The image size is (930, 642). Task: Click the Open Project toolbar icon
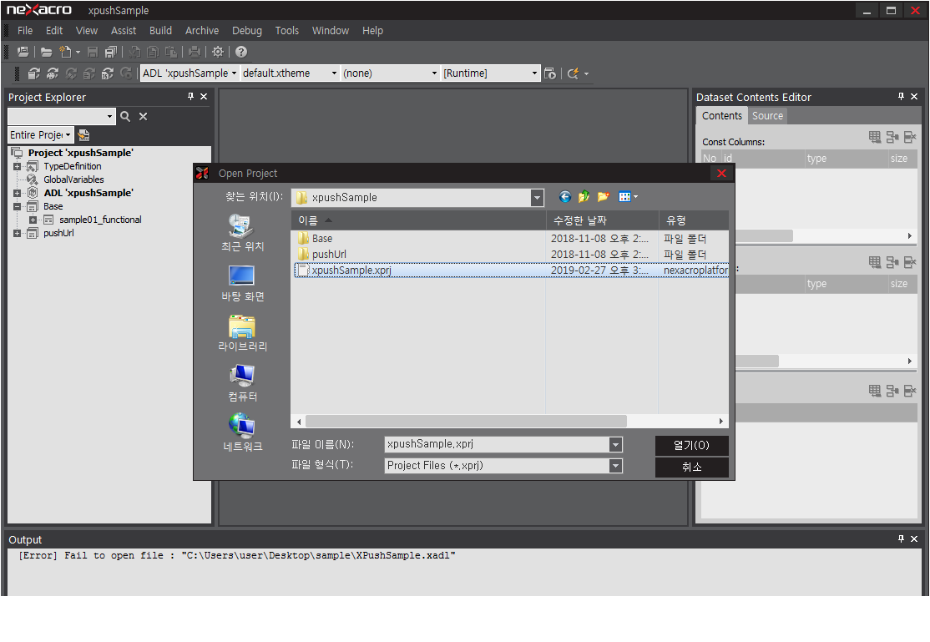(x=23, y=53)
